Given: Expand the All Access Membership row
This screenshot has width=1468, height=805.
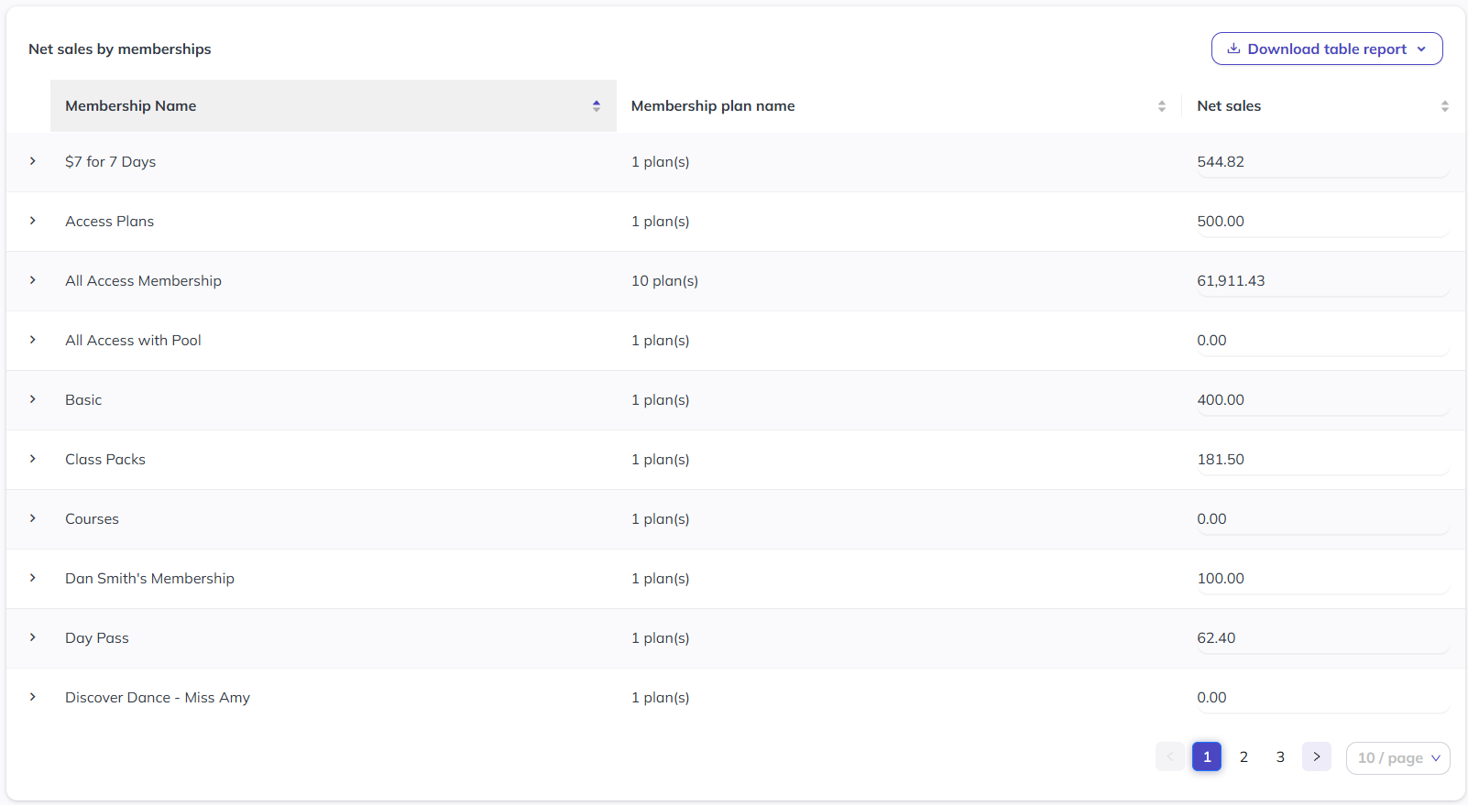Looking at the screenshot, I should (x=33, y=280).
